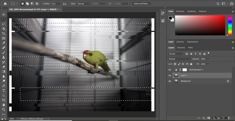Expand the status bar info arrow
The image size is (235, 121).
pos(49,119)
